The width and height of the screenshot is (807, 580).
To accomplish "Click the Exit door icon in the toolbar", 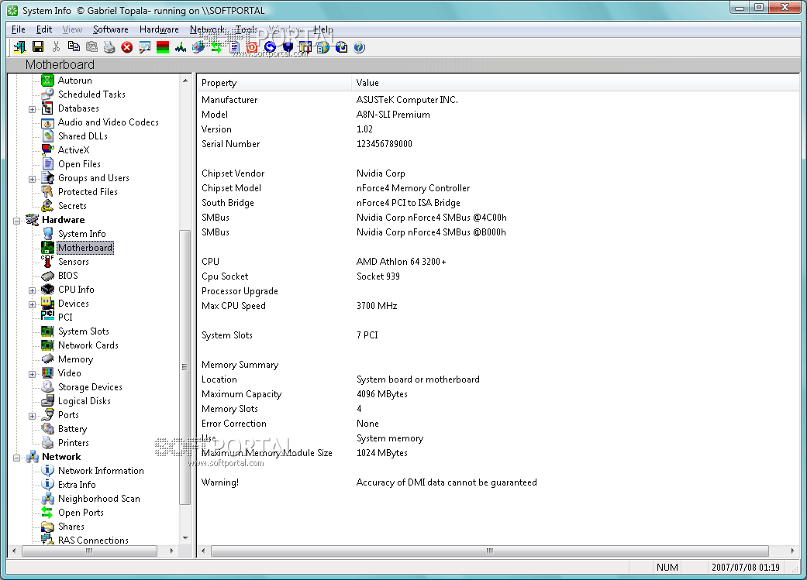I will pos(20,47).
